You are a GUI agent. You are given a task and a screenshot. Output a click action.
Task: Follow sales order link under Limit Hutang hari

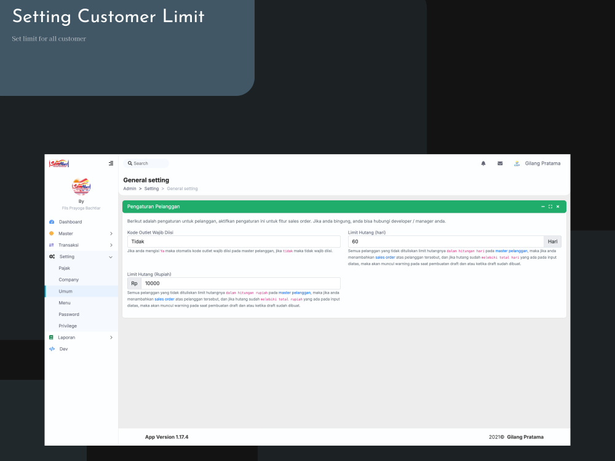point(385,258)
